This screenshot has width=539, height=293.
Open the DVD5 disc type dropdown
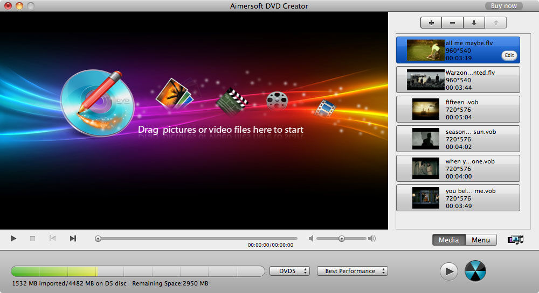click(290, 271)
